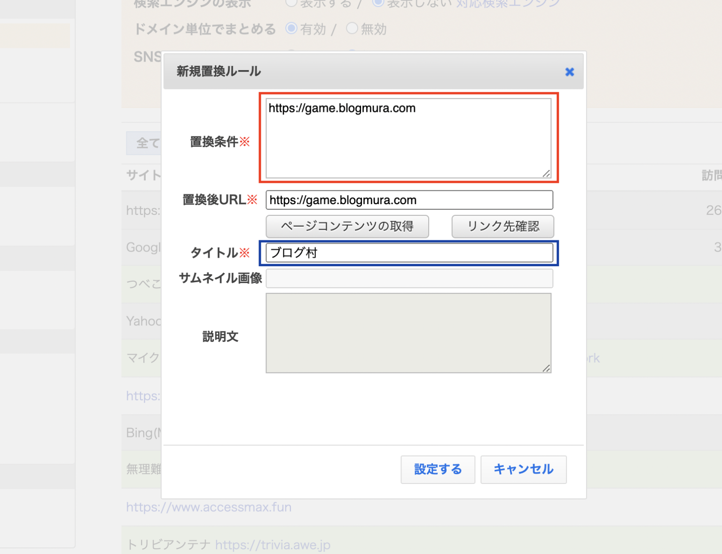Close the 新規置換ルール dialog with the X icon
The height and width of the screenshot is (554, 722).
pyautogui.click(x=569, y=71)
